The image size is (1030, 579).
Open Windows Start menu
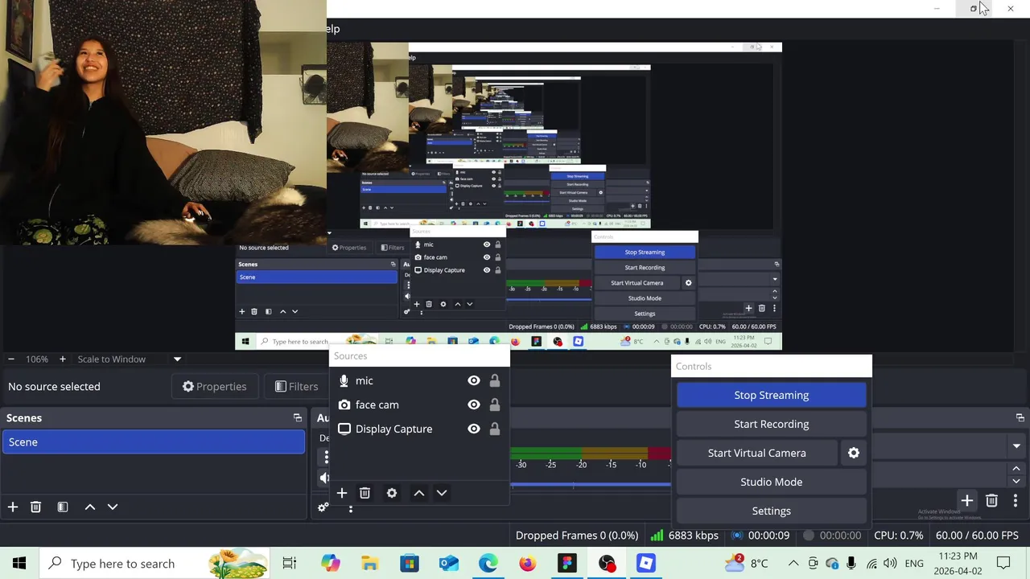coord(19,563)
